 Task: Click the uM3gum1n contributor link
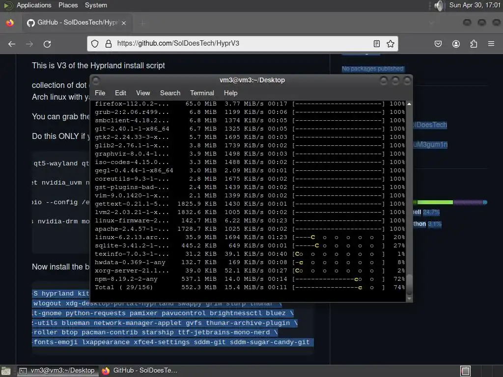coord(430,145)
